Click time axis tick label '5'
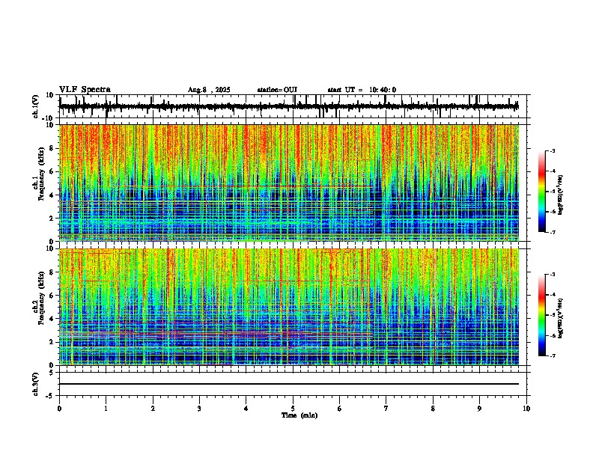This screenshot has width=593, height=458. tap(293, 409)
